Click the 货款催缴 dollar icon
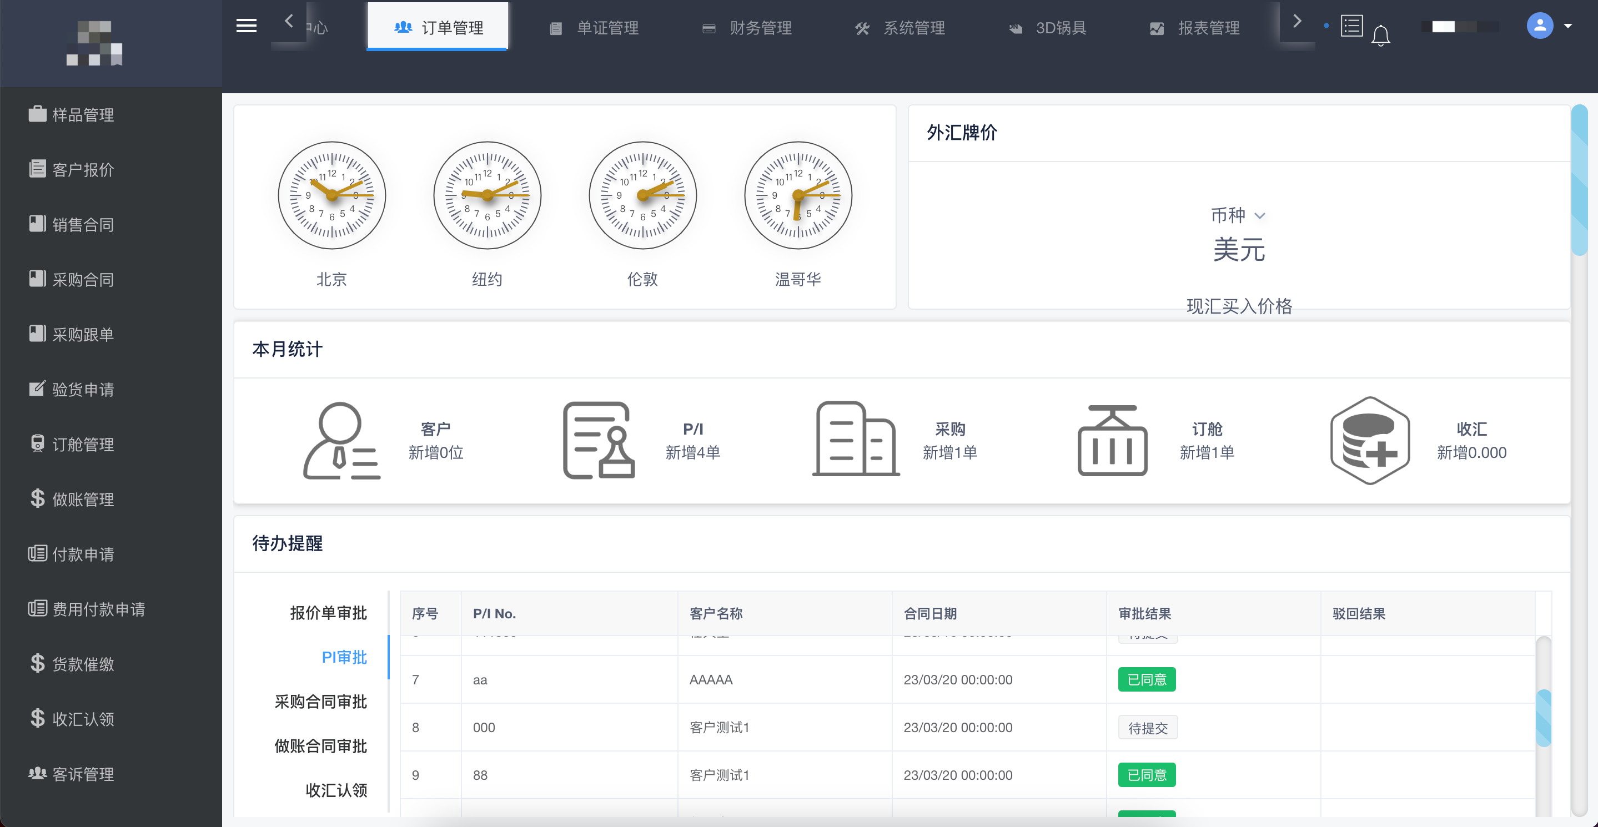 (37, 663)
